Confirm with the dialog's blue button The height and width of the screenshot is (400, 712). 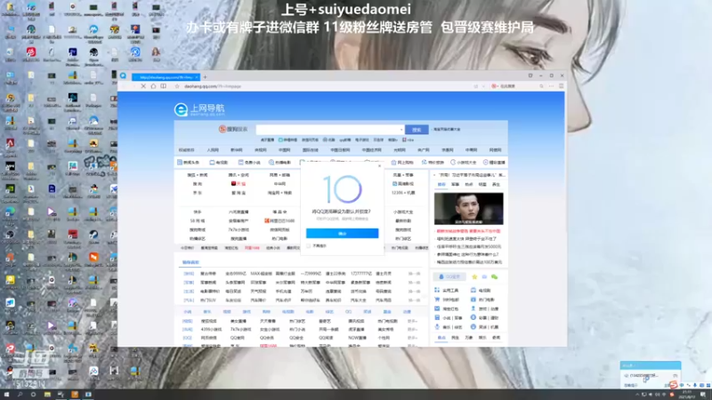[x=342, y=233]
